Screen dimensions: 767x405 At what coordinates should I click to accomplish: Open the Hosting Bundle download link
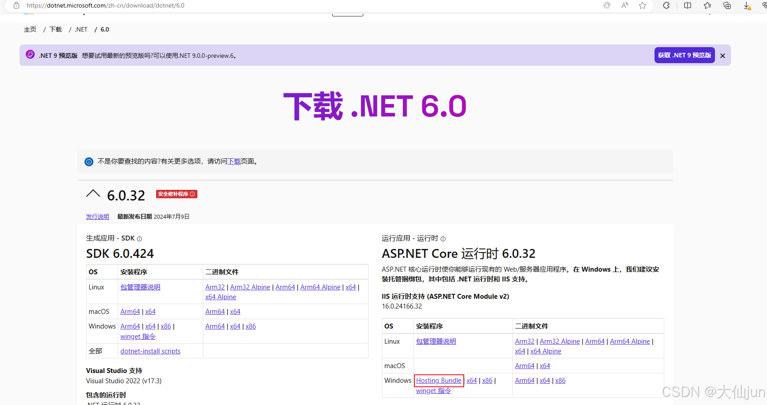438,381
